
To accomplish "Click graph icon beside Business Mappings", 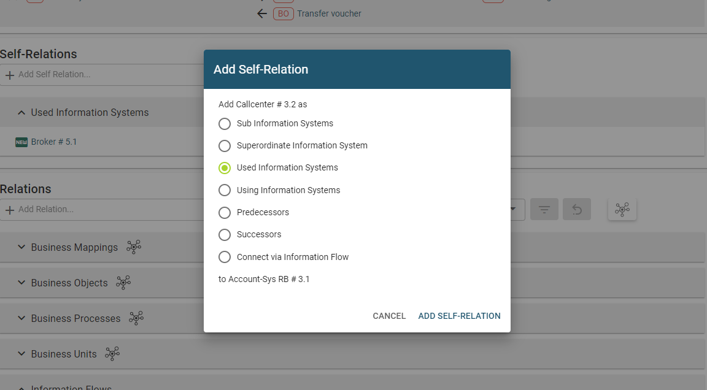I will (x=134, y=247).
